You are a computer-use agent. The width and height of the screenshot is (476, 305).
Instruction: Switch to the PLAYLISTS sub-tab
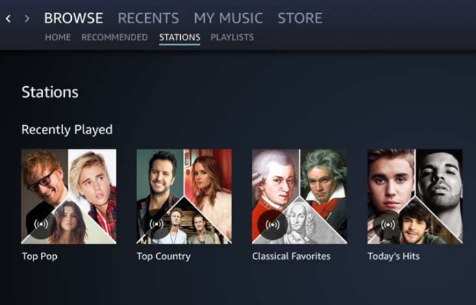point(232,38)
